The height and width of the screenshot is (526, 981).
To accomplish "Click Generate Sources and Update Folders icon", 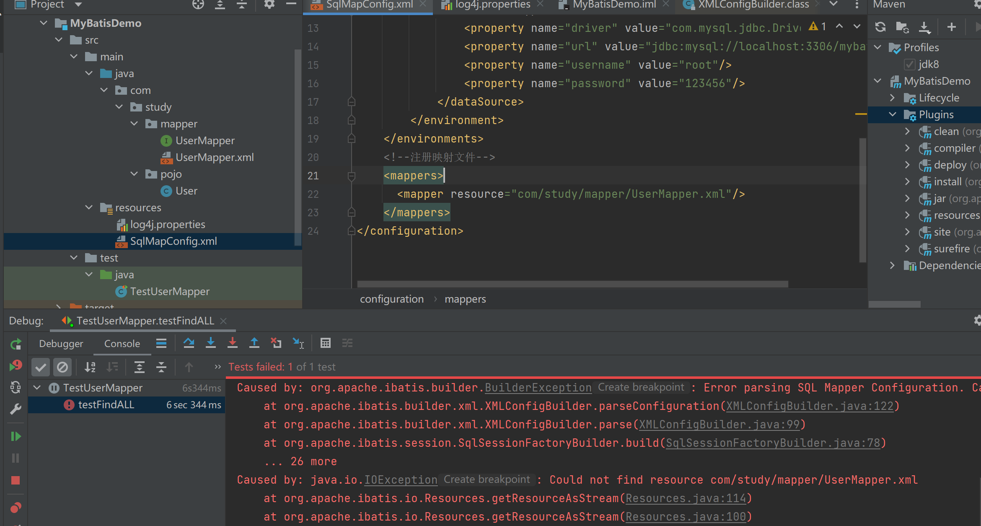I will [x=902, y=27].
